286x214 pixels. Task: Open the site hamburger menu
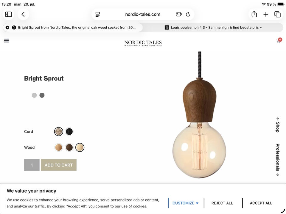point(7,41)
